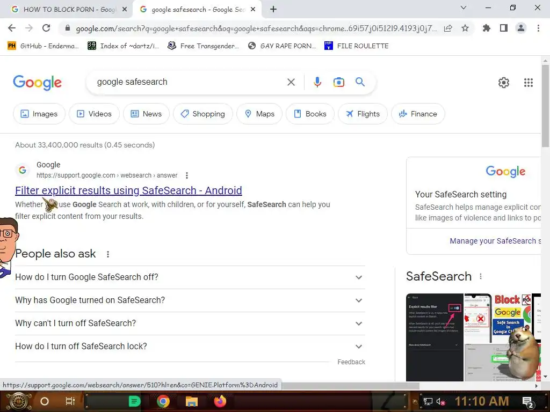Open the Cortana circle on taskbar

45,401
